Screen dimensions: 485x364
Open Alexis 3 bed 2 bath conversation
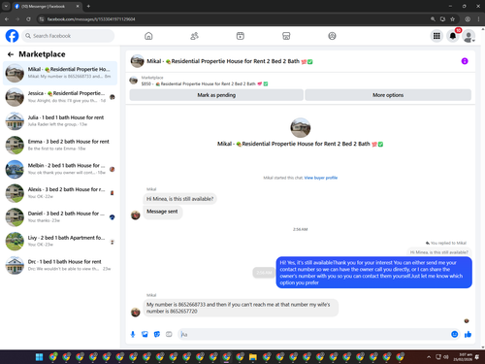click(60, 193)
